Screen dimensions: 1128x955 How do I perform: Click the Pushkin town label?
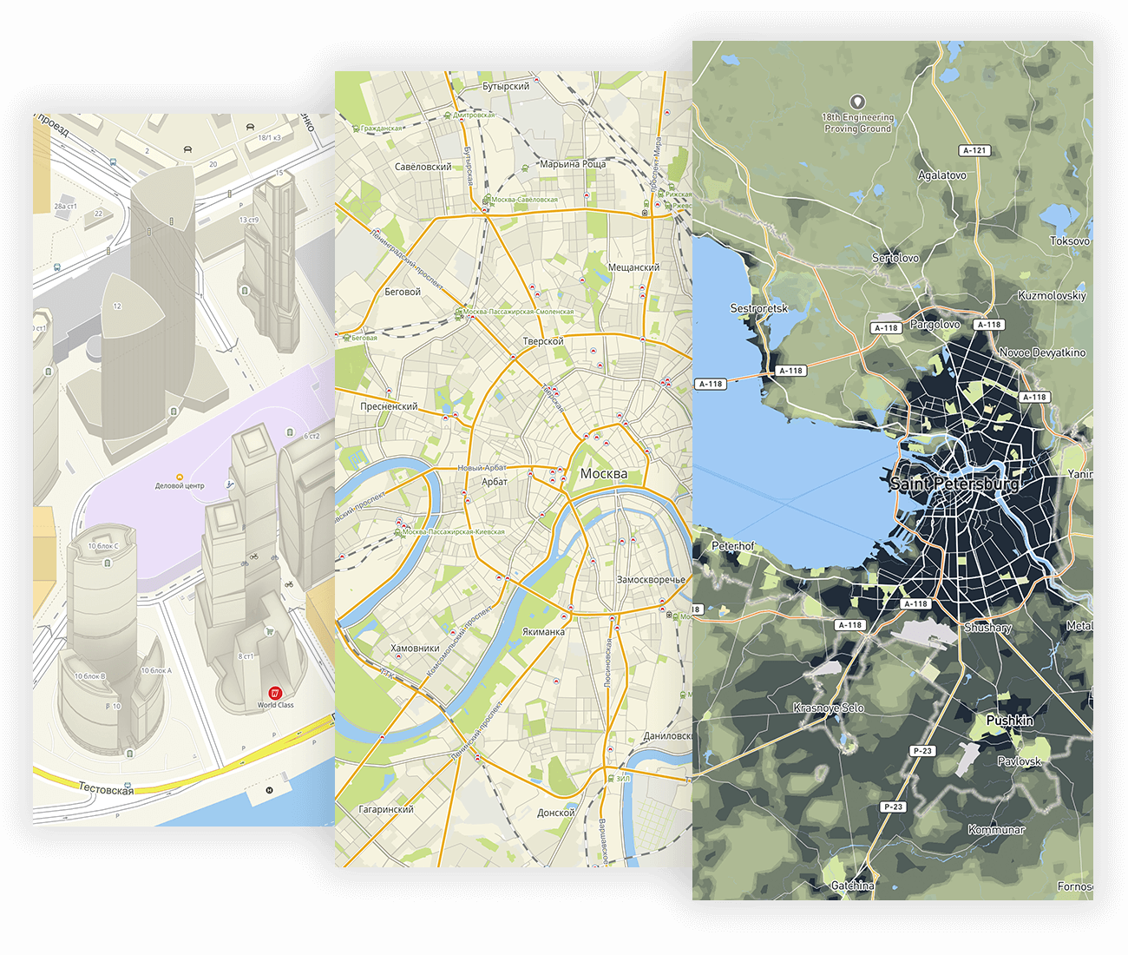[x=1010, y=721]
